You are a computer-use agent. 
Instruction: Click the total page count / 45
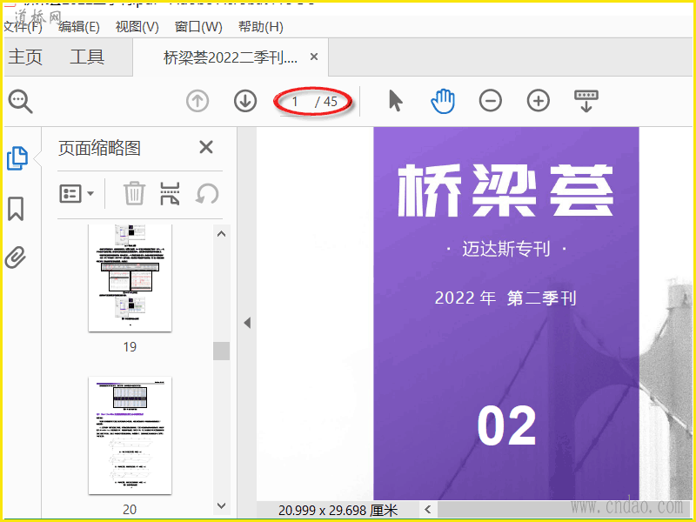(326, 102)
